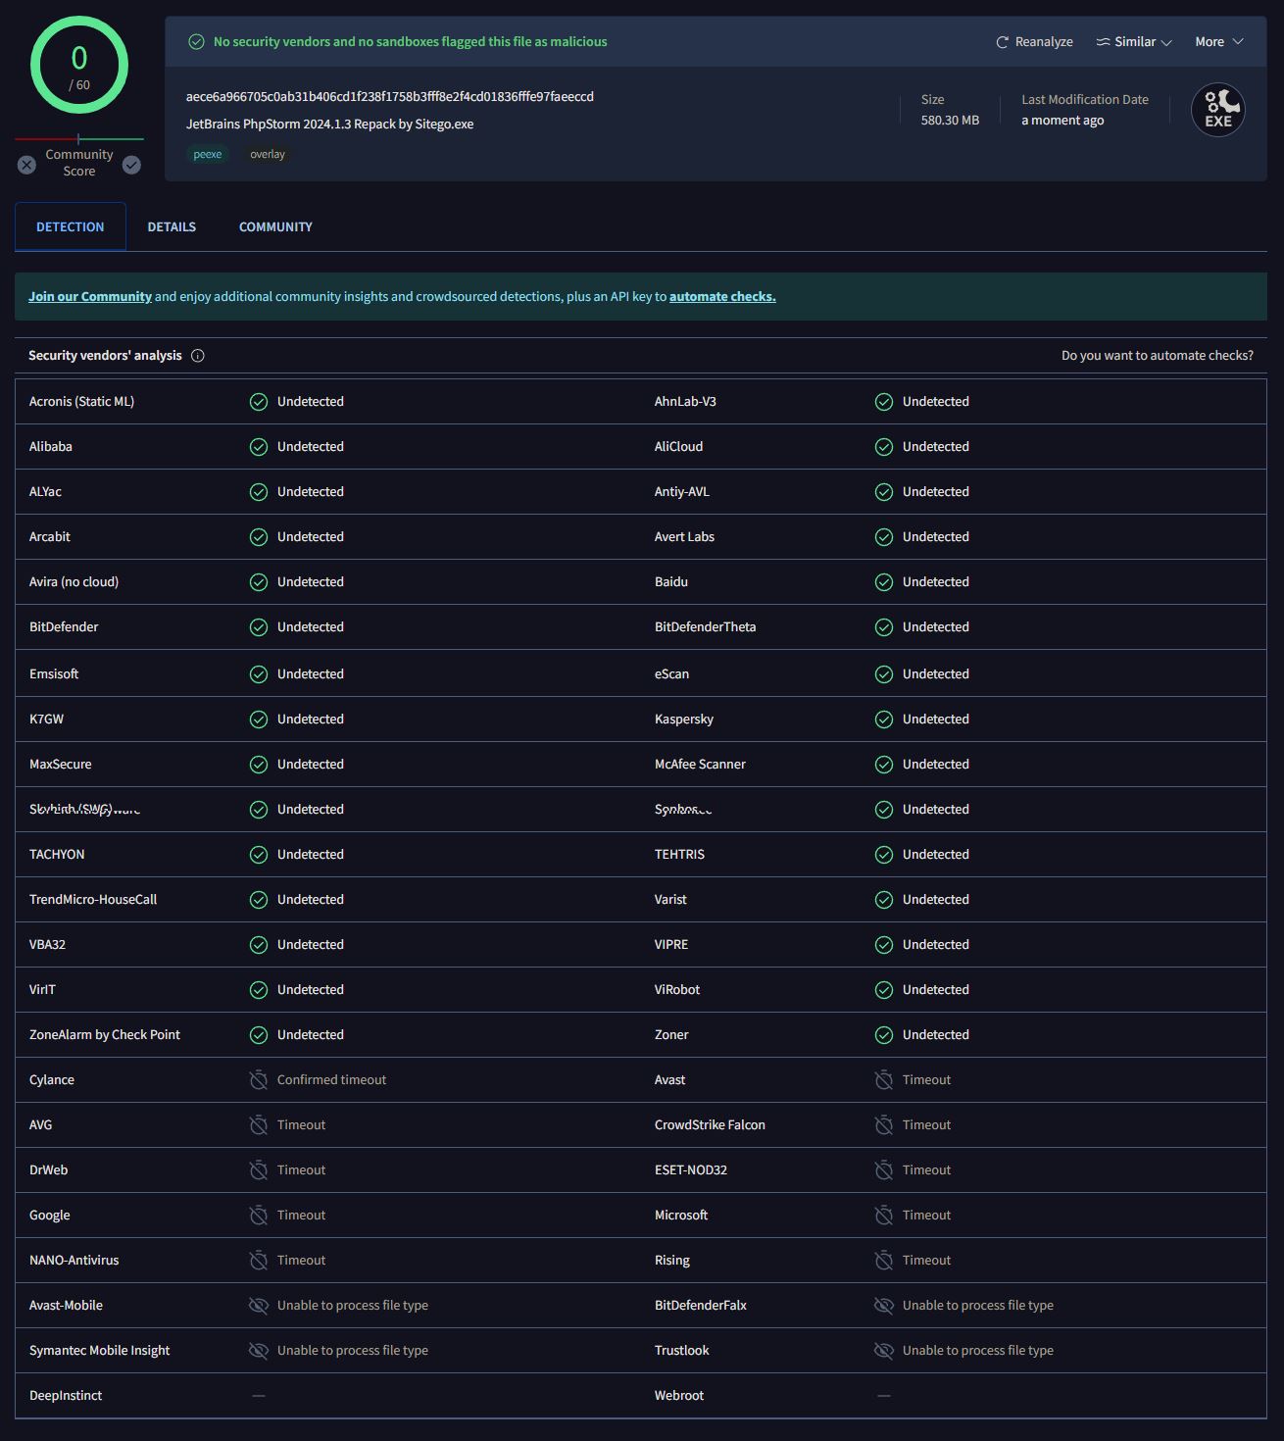1284x1441 pixels.
Task: Click the TEHTRIS undetected check icon
Action: click(884, 855)
